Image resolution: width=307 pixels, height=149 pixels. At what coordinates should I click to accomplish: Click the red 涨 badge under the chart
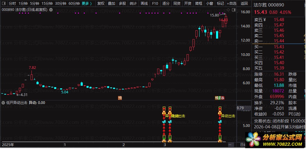pos(223,98)
